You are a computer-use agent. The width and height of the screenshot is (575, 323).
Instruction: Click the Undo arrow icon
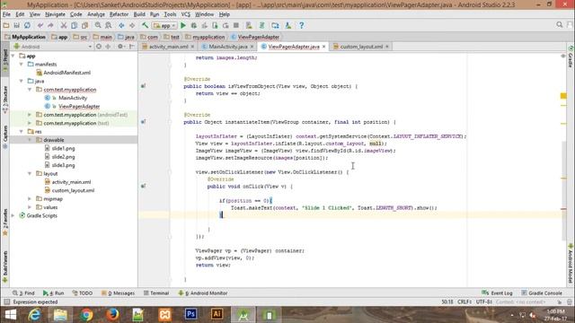(40, 25)
